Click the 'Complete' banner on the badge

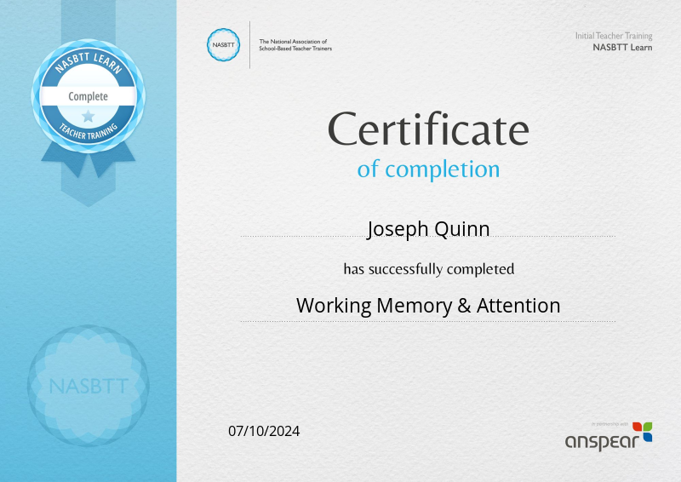tap(88, 96)
